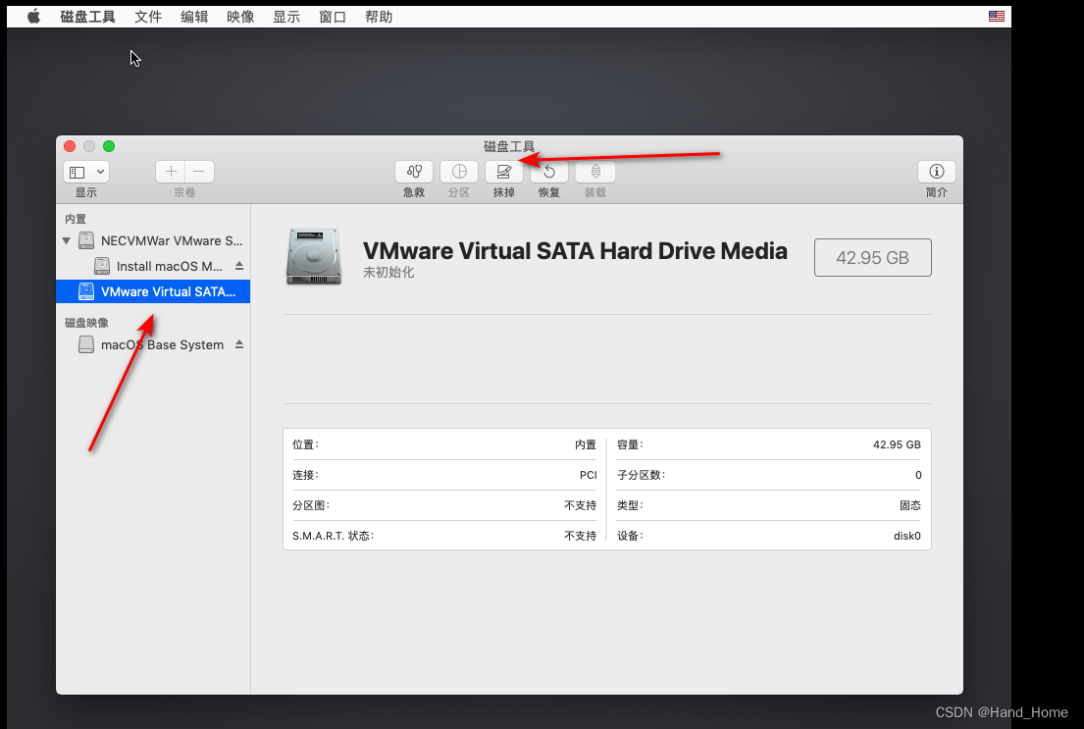Image resolution: width=1084 pixels, height=729 pixels.
Task: Click the US flag input source icon
Action: click(x=997, y=16)
